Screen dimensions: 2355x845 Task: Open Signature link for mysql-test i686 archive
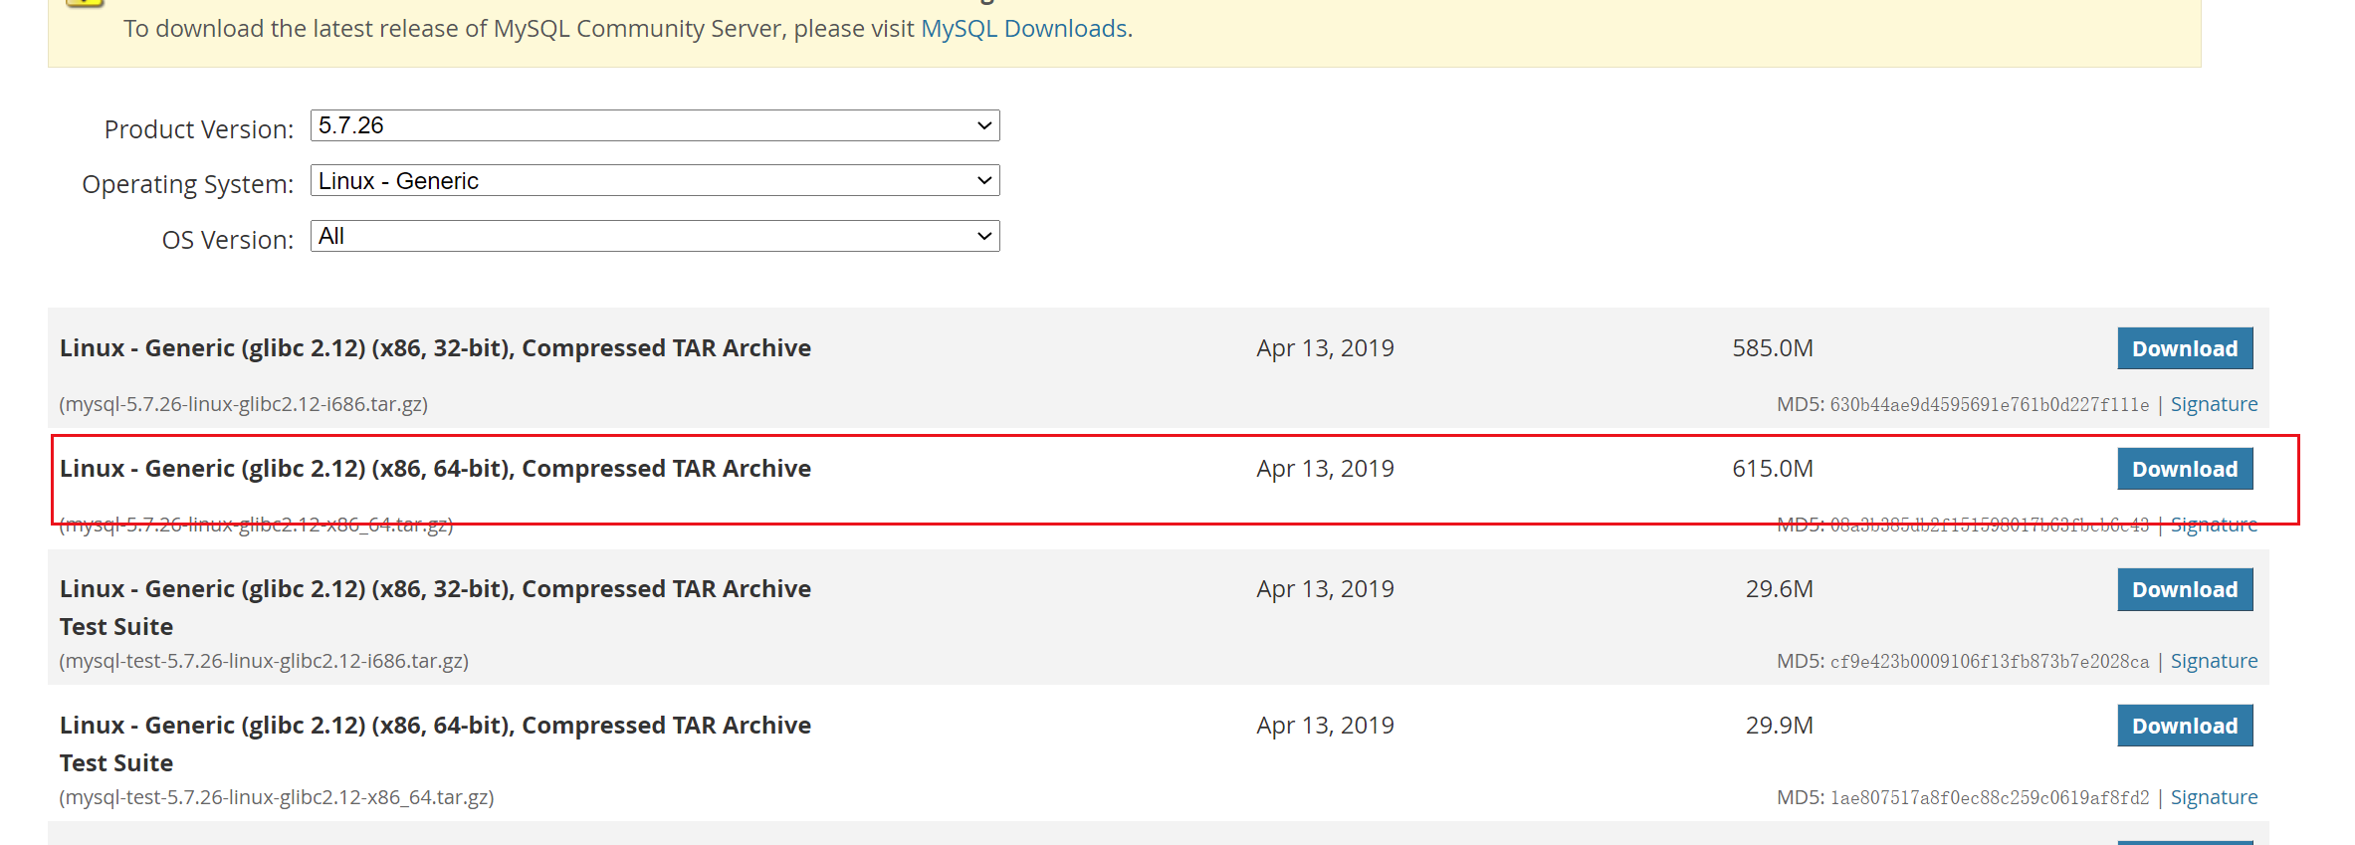click(x=2214, y=661)
